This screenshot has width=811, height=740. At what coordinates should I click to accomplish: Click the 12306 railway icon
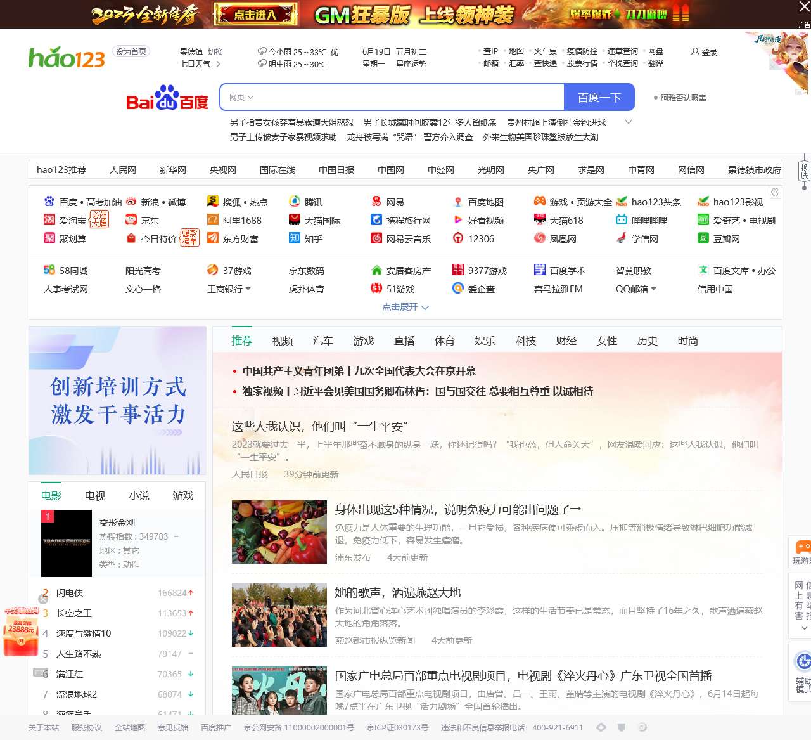(x=458, y=238)
